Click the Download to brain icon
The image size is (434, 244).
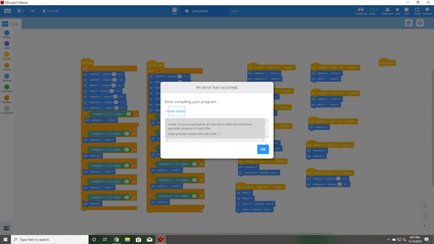[387, 11]
